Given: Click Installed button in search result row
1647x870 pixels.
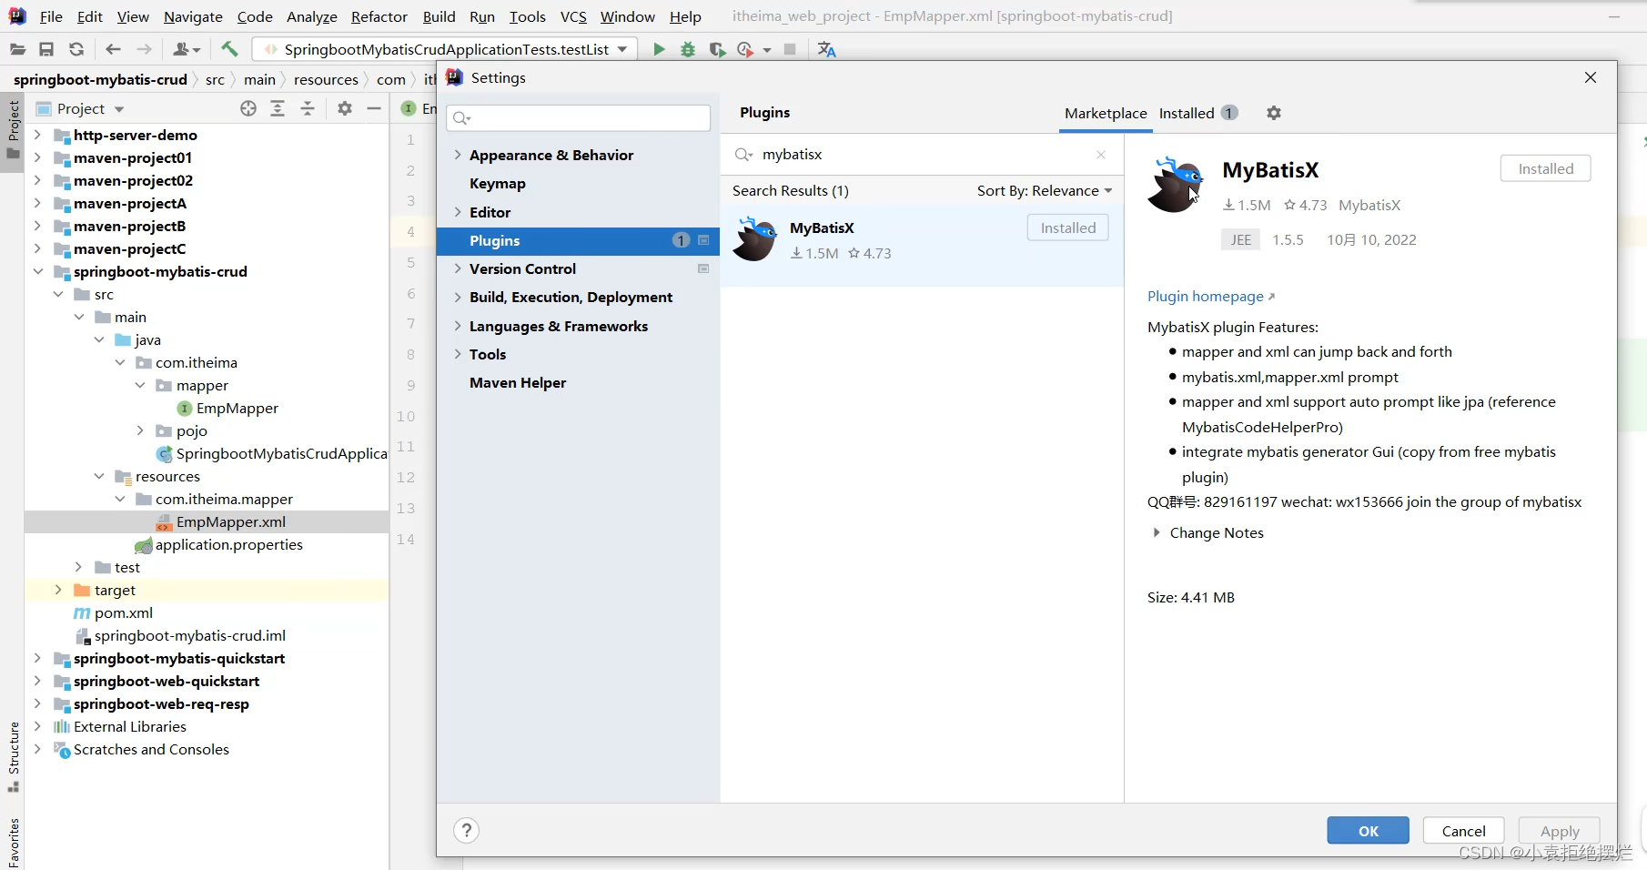Looking at the screenshot, I should 1068,228.
